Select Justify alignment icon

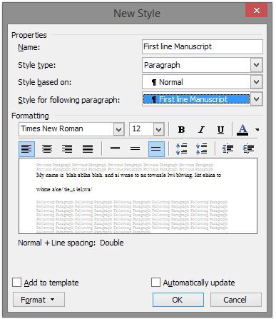(x=88, y=149)
